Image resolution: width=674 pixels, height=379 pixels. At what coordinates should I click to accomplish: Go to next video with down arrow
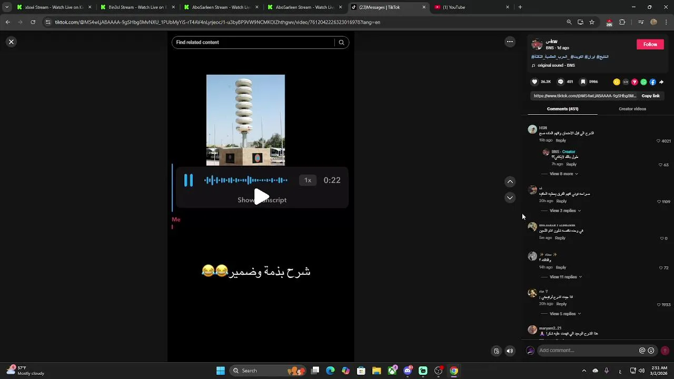click(x=510, y=198)
